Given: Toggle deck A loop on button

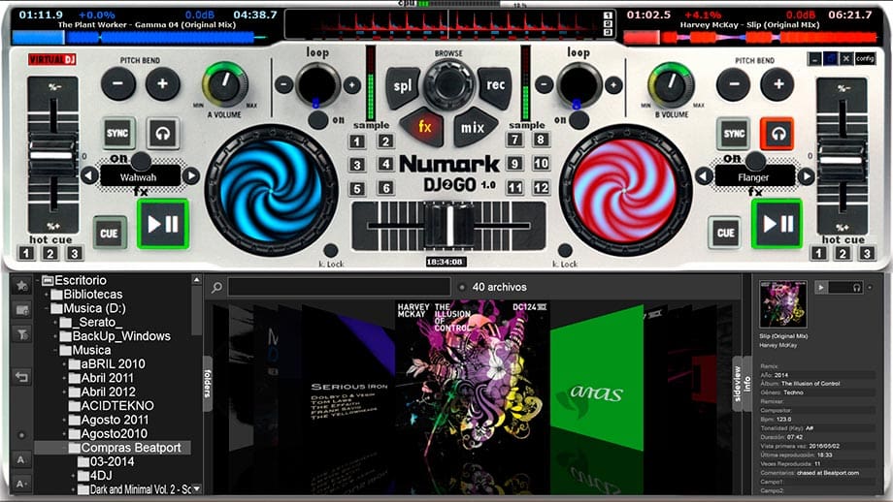Looking at the screenshot, I should pos(317,120).
